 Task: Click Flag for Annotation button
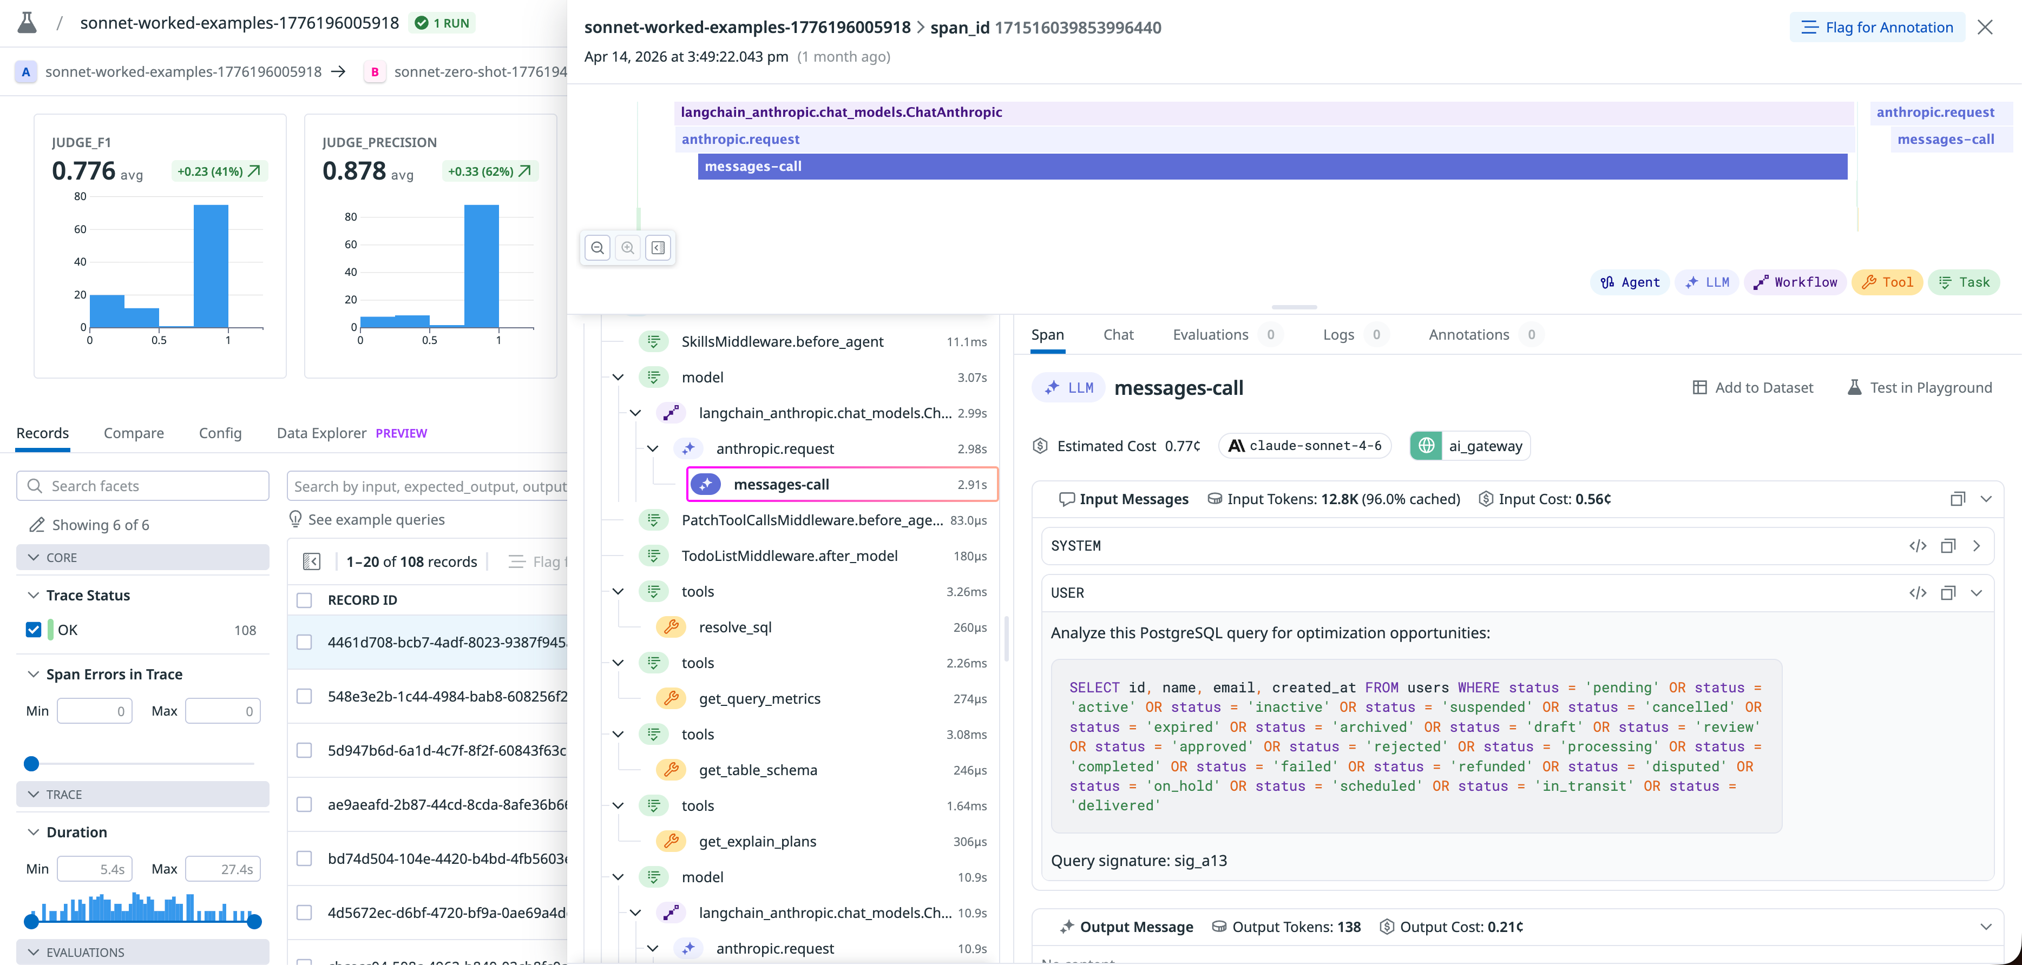pos(1877,28)
